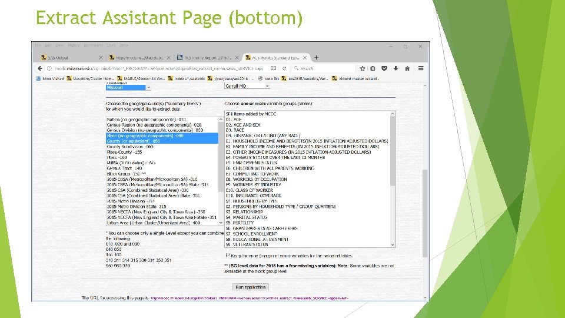565x318 pixels.
Task: Open the Edit menu
Action: click(48, 45)
